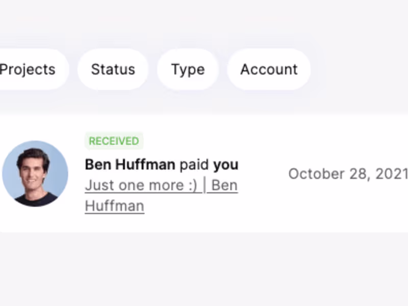Image resolution: width=408 pixels, height=306 pixels.
Task: Click the word "paid" in the transaction
Action: 194,164
